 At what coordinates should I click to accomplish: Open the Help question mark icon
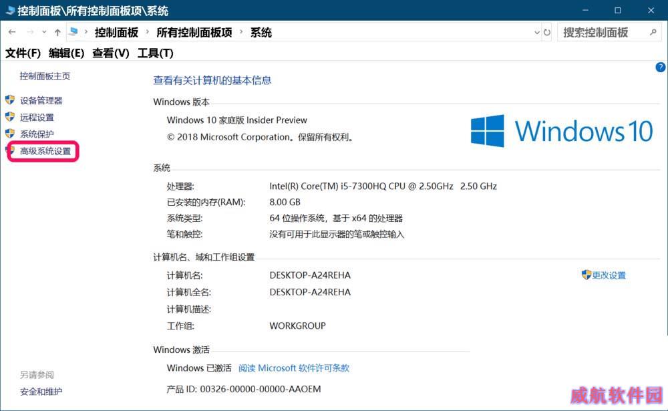click(x=661, y=67)
